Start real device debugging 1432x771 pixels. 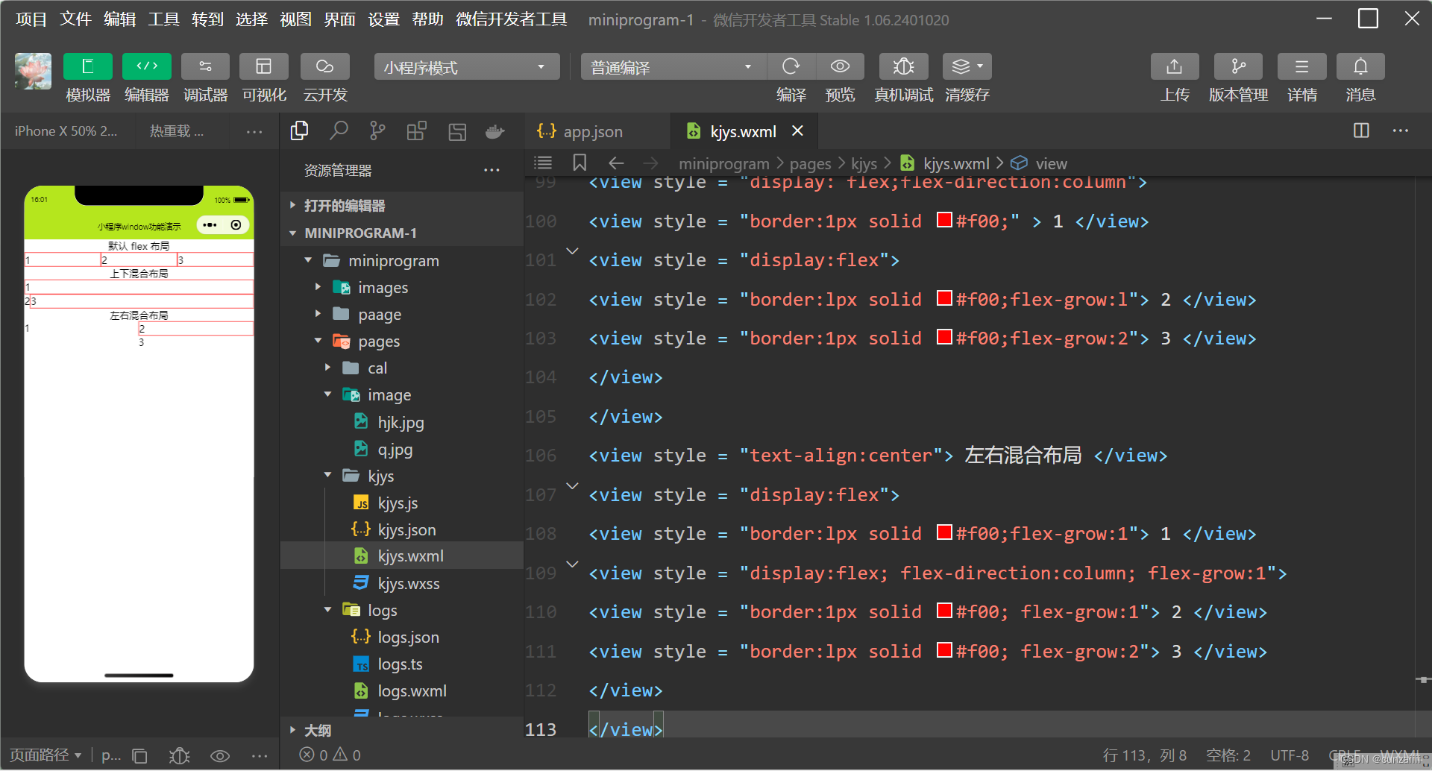click(903, 66)
